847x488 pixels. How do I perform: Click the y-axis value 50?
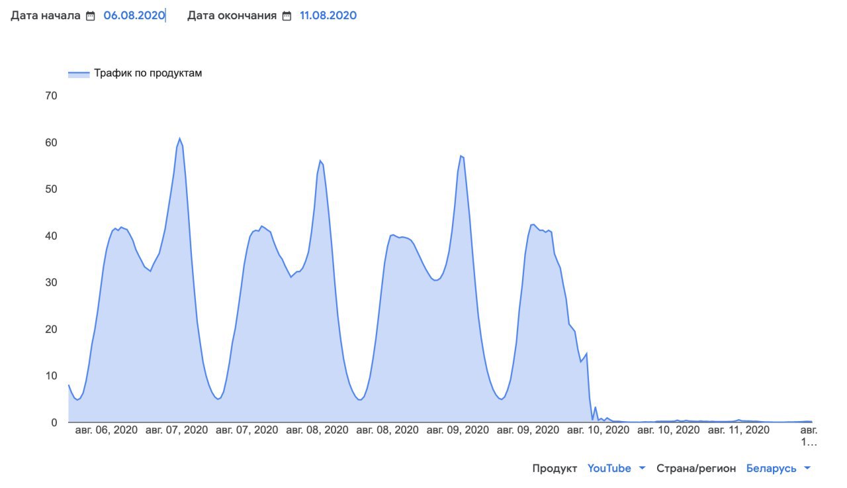[x=51, y=189]
